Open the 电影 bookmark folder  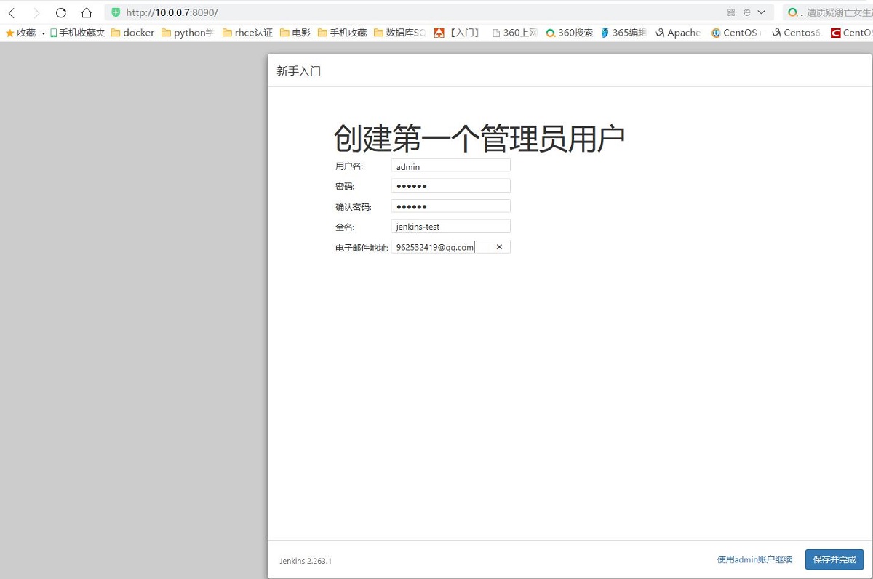tap(295, 33)
